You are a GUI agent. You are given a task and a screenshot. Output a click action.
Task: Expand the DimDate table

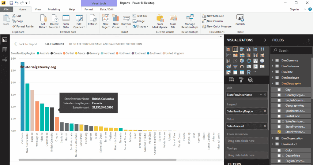point(273,72)
